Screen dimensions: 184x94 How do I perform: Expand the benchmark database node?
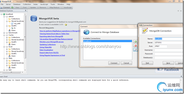[4, 33]
